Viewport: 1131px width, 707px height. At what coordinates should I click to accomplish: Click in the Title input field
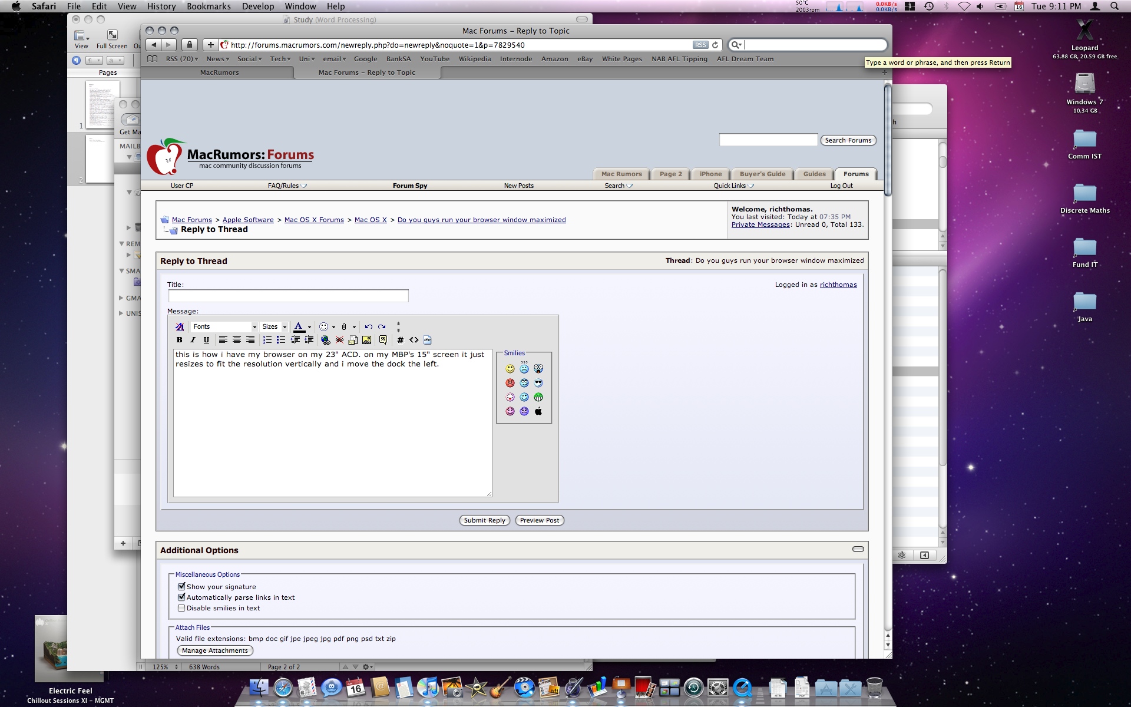coord(288,296)
